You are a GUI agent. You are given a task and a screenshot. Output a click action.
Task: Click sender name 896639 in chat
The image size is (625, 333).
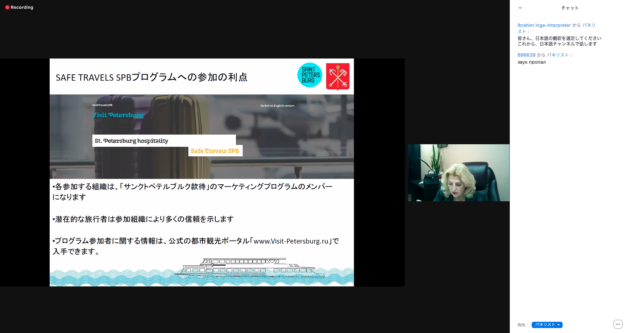click(526, 55)
